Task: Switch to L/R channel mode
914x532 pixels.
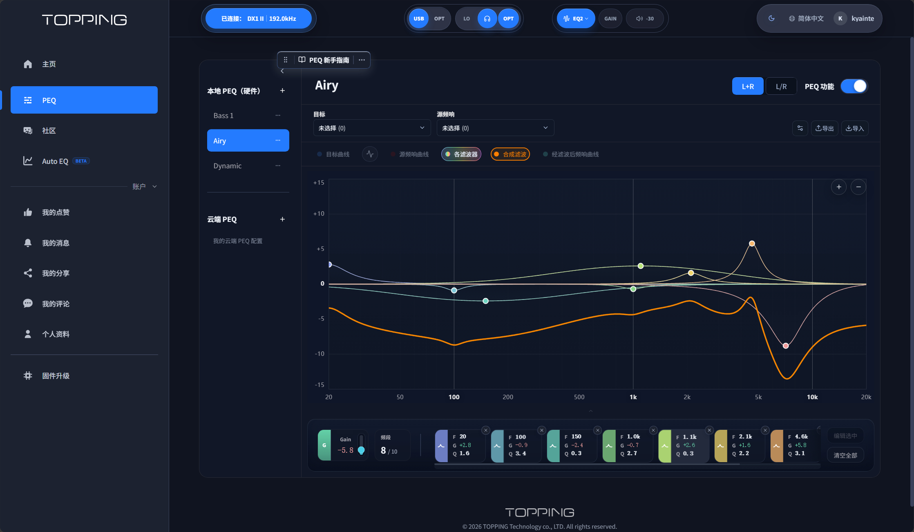Action: click(781, 86)
